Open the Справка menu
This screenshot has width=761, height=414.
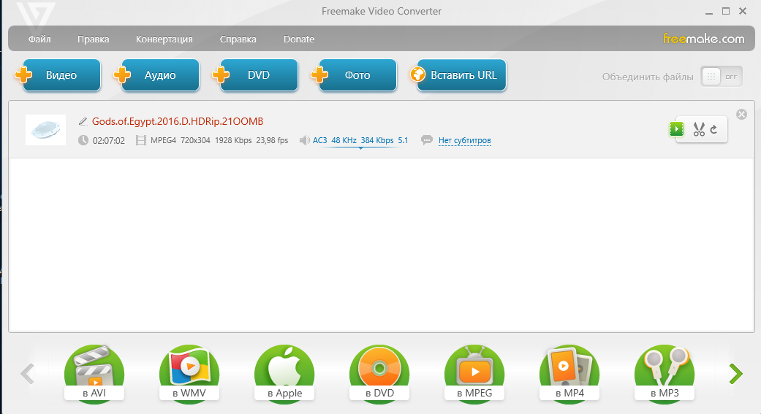pos(238,39)
